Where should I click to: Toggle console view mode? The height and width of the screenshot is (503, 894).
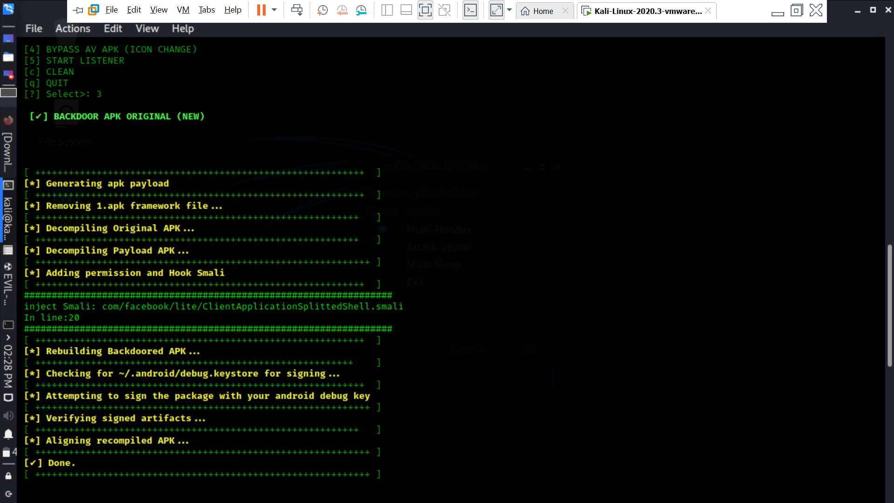[470, 10]
